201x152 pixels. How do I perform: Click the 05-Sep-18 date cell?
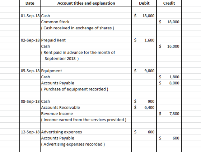(x=30, y=71)
